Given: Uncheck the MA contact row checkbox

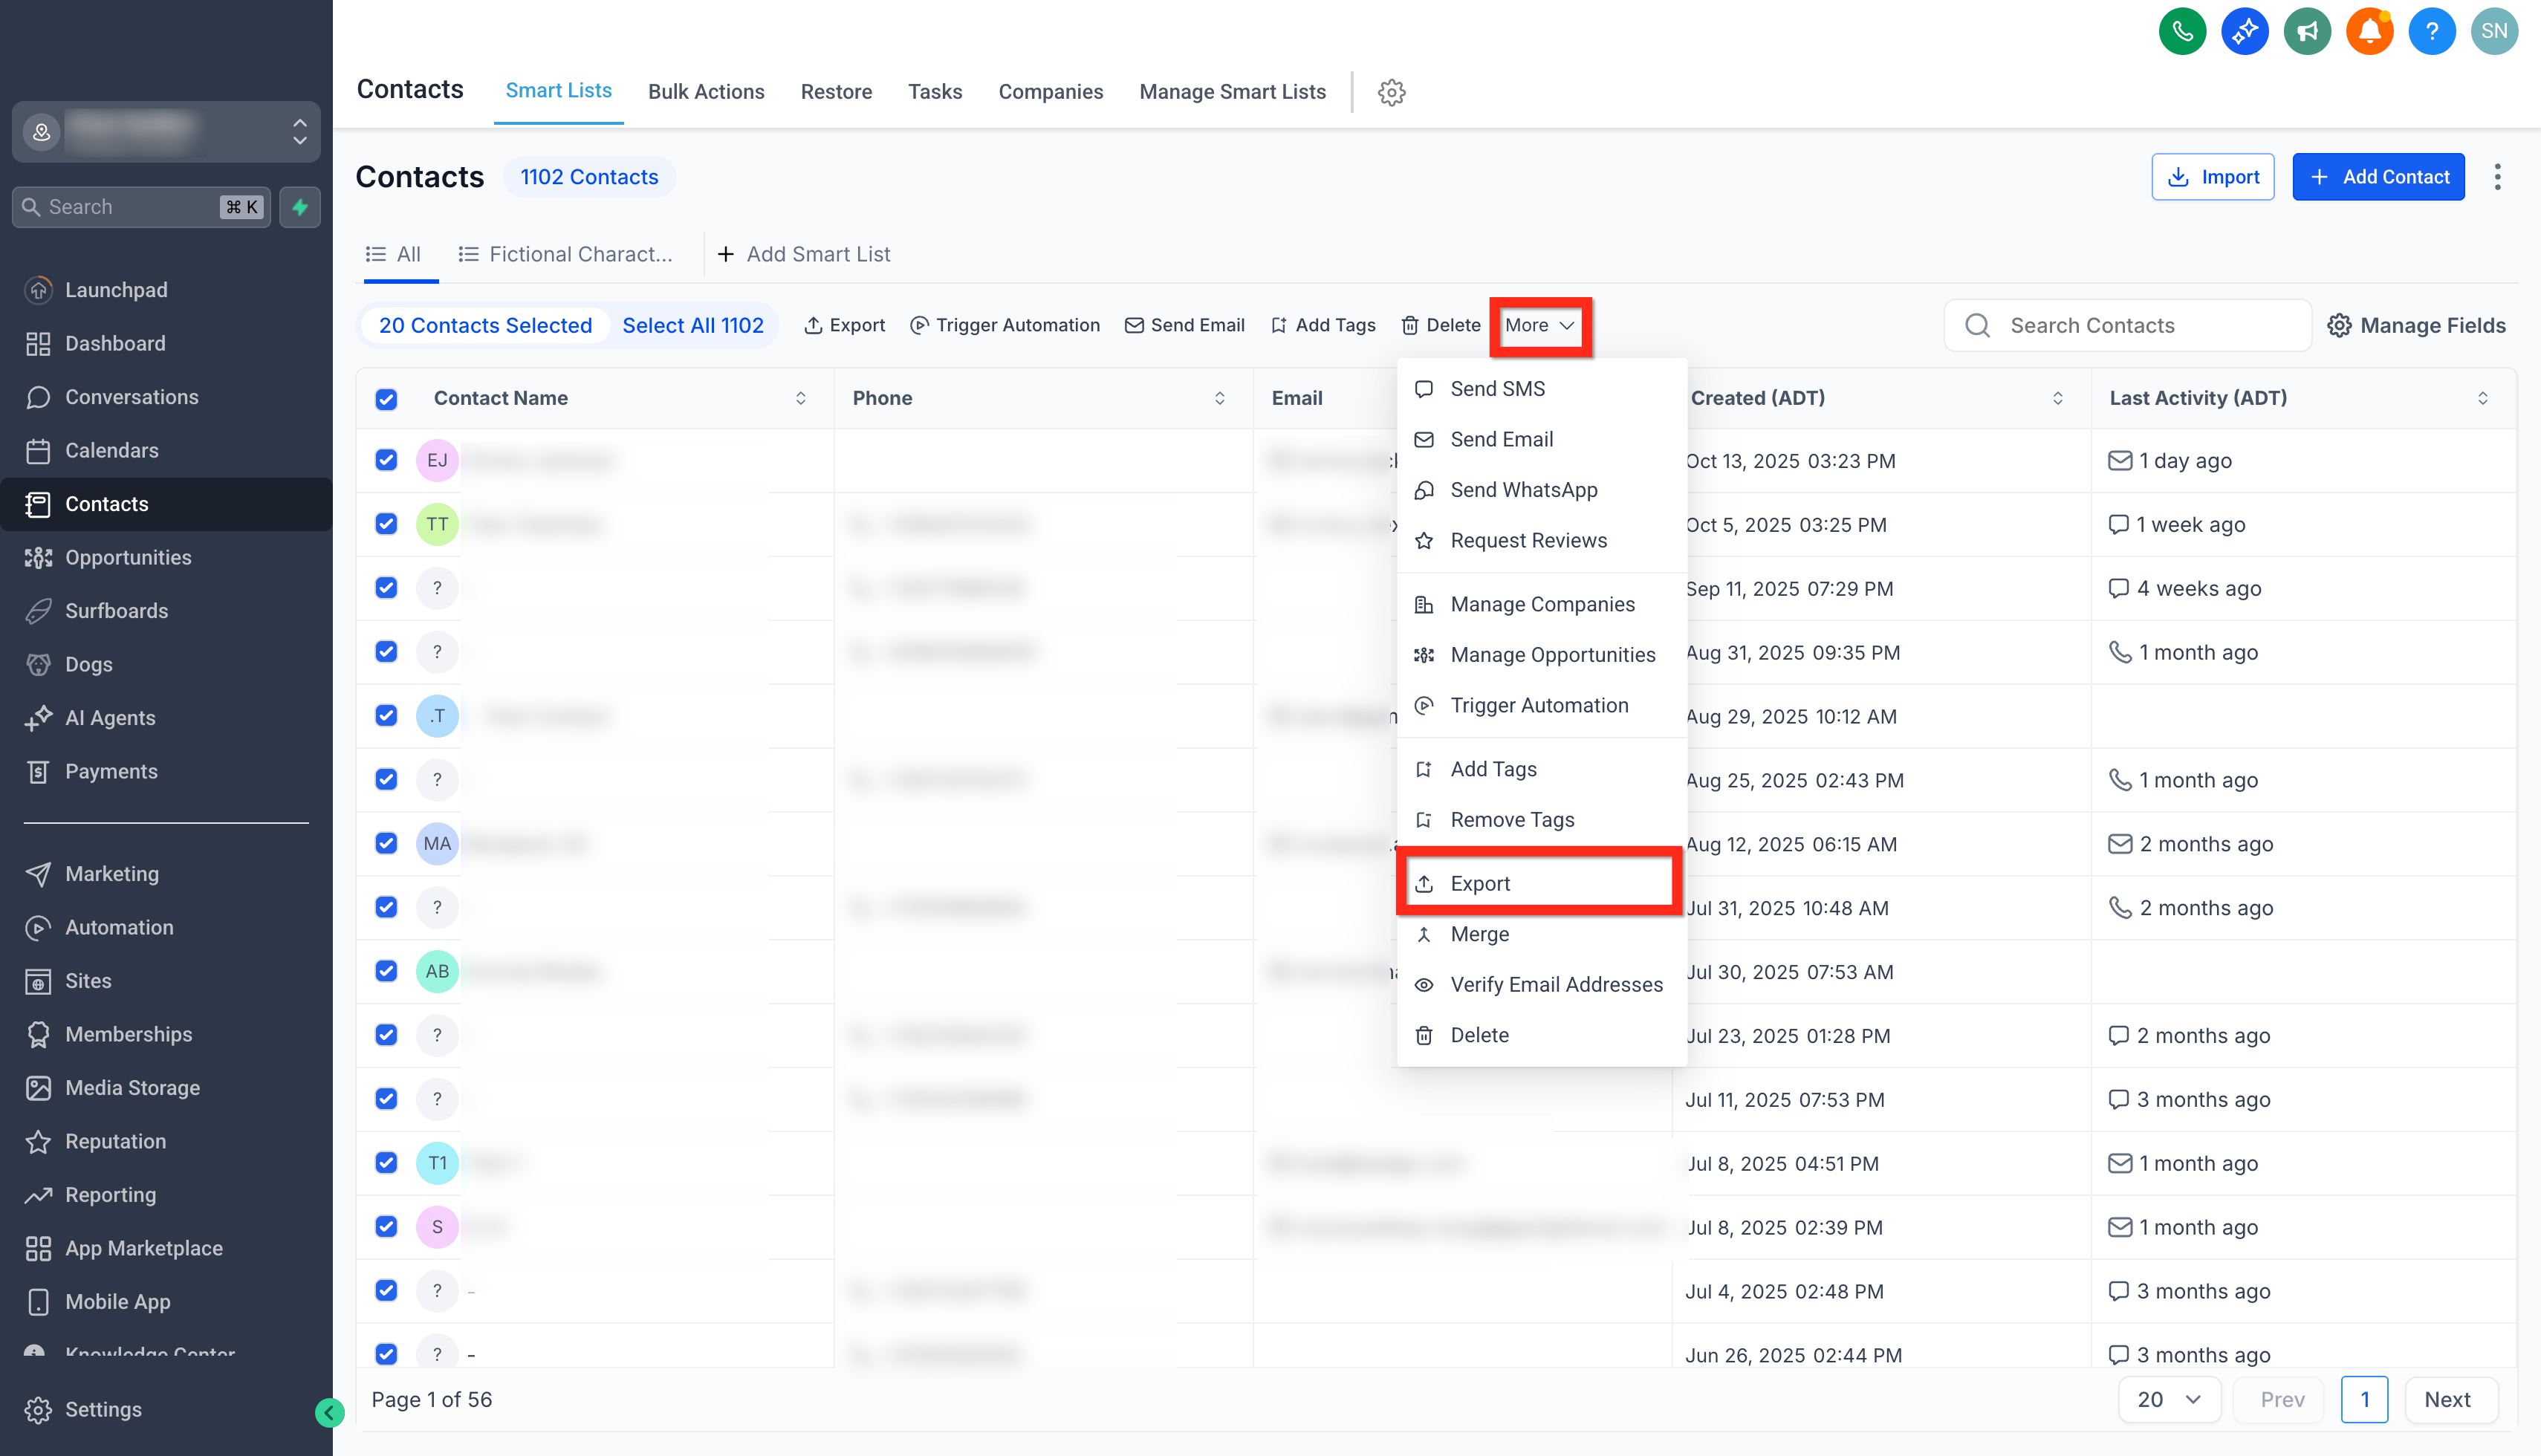Looking at the screenshot, I should click(386, 843).
